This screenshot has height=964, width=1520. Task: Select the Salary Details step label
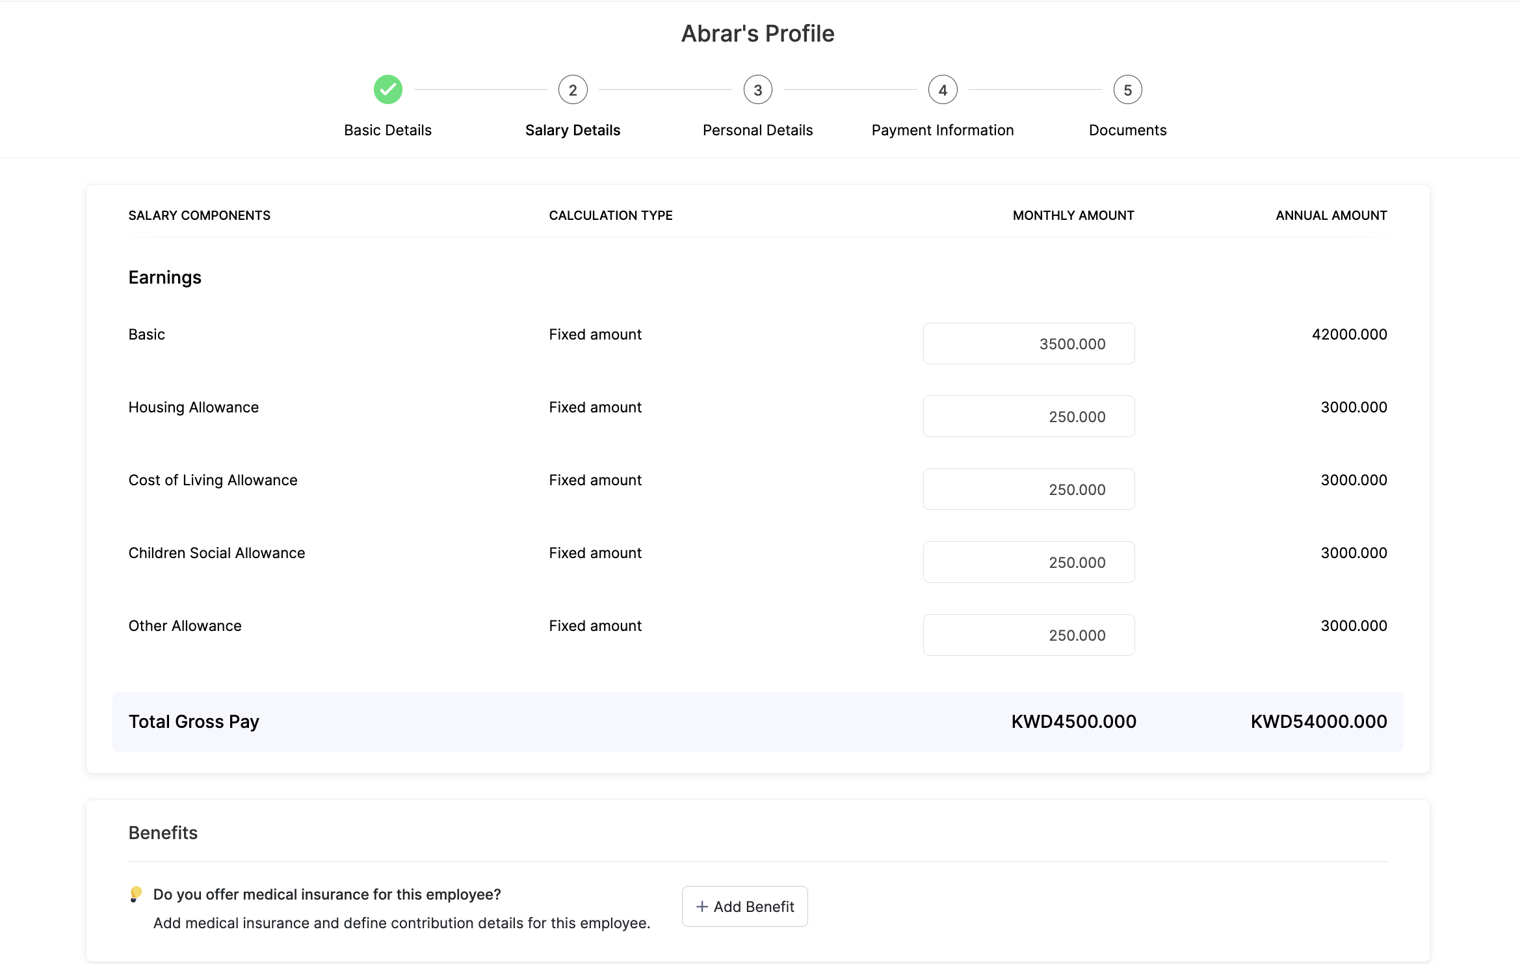pyautogui.click(x=573, y=130)
